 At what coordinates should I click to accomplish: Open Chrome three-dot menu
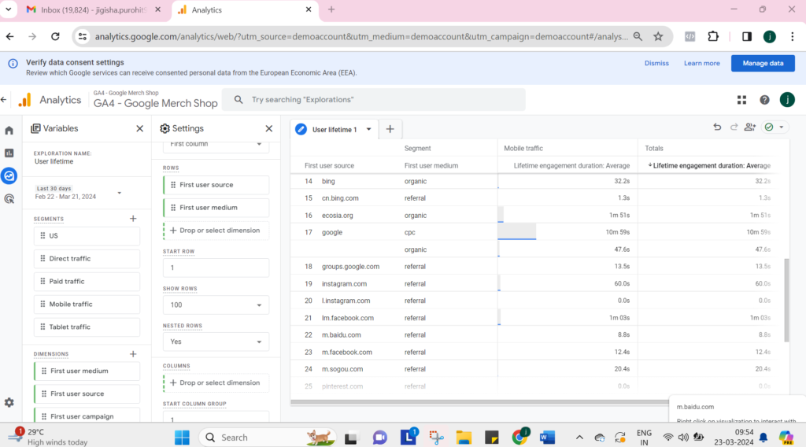pos(793,36)
